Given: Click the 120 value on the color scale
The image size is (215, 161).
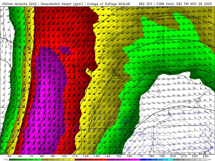Looking at the screenshot, I should [86, 156].
